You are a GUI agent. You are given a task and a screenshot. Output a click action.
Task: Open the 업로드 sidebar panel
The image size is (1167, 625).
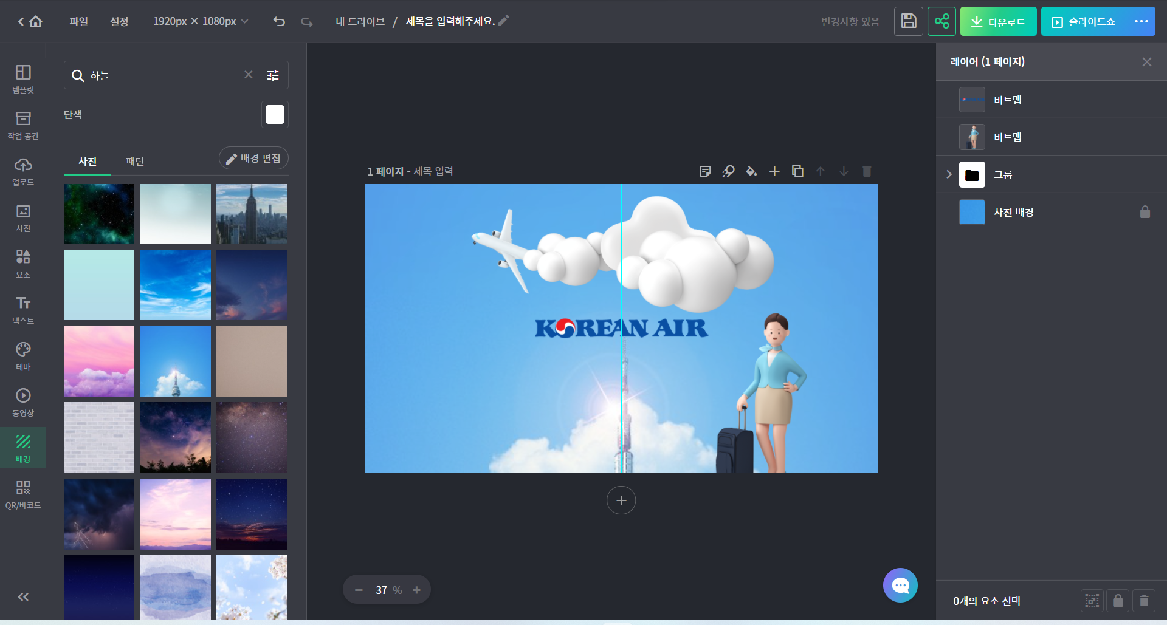coord(23,171)
